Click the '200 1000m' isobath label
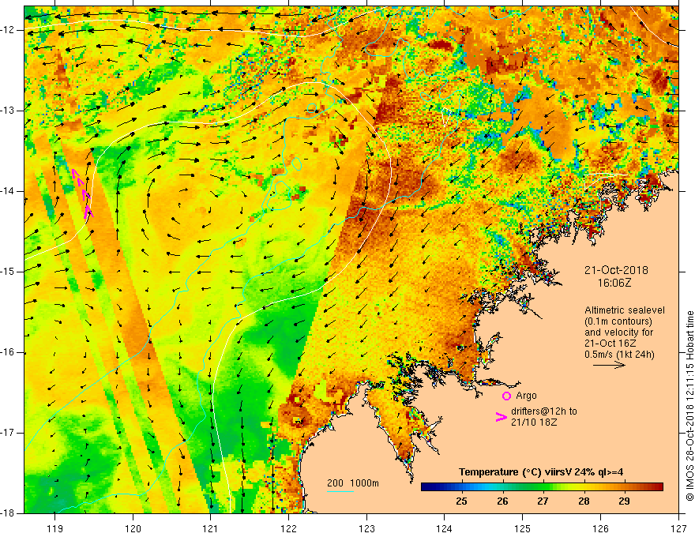Screen dimensions: 695x537 click(x=353, y=483)
